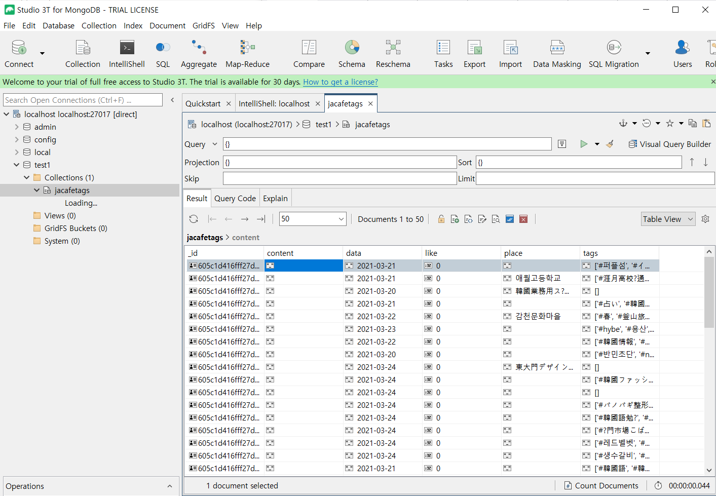Click the query options icon beside Query field
Viewport: 716px width, 496px height.
click(x=562, y=144)
